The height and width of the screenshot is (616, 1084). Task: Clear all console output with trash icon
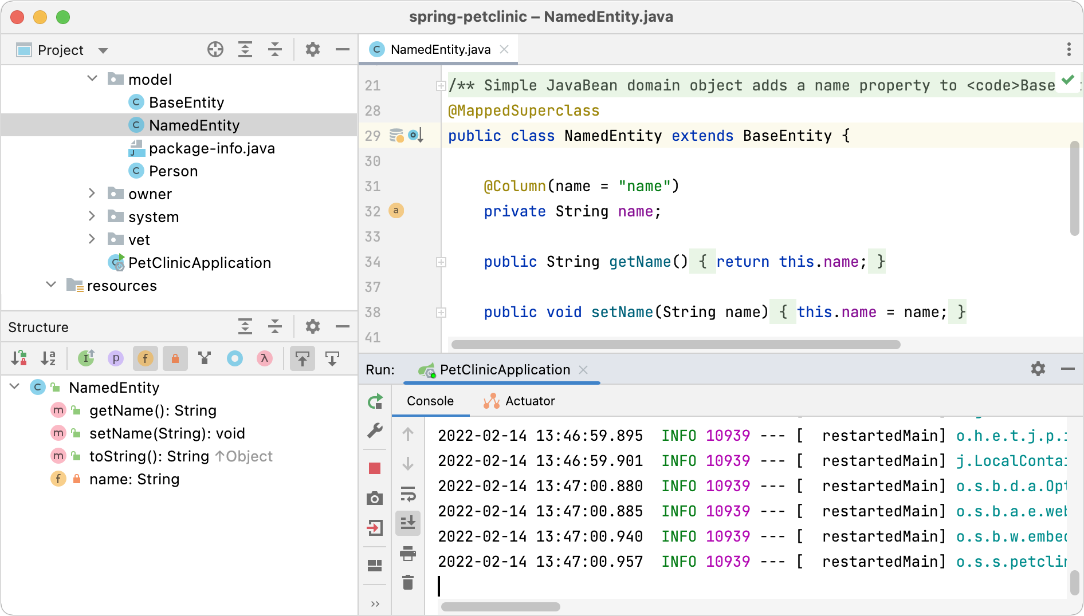coord(408,582)
